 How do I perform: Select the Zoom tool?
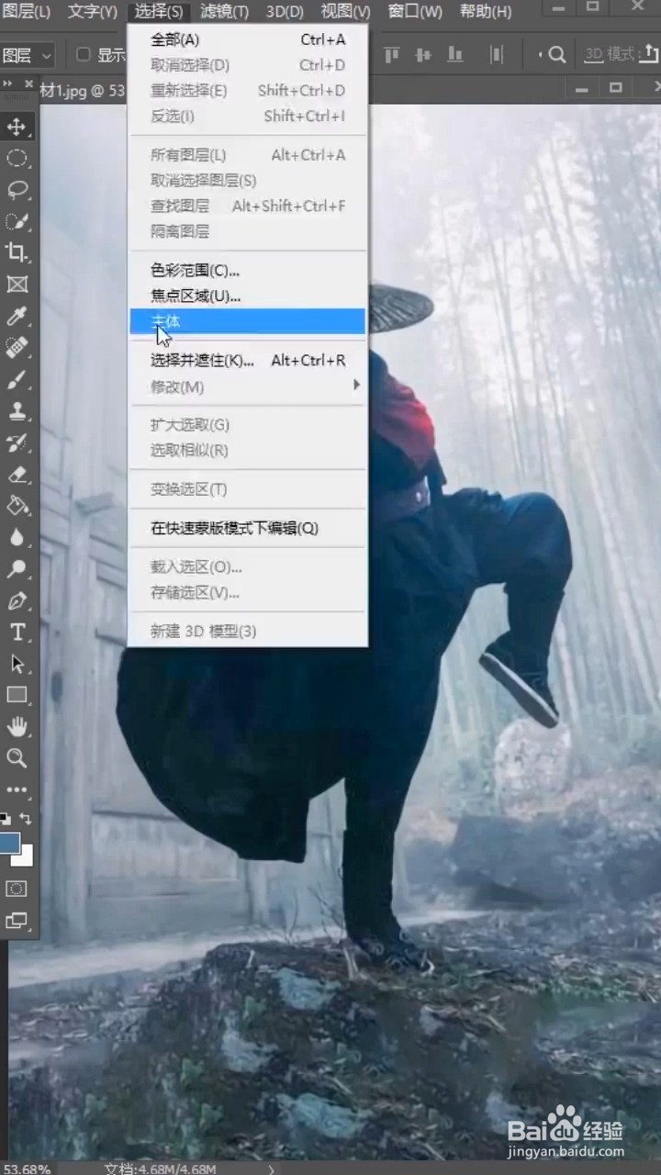click(x=17, y=758)
